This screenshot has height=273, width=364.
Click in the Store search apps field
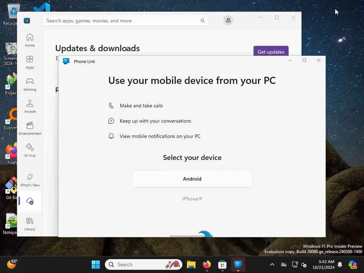126,21
